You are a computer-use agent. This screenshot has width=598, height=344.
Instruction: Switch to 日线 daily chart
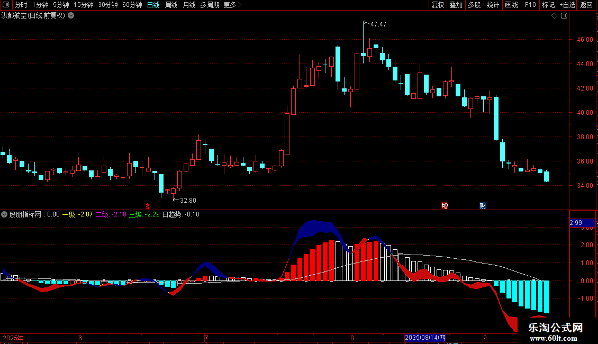[x=153, y=5]
